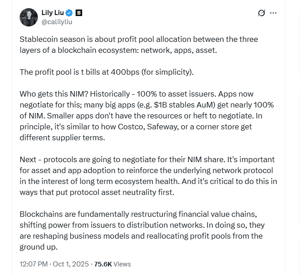
Task: Click the paragraph starting "Who gets this NIM?"
Action: click(146, 116)
